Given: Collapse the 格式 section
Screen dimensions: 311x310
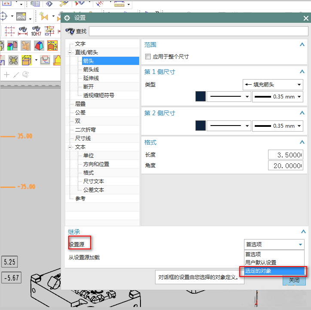Looking at the screenshot, I should pos(302,142).
